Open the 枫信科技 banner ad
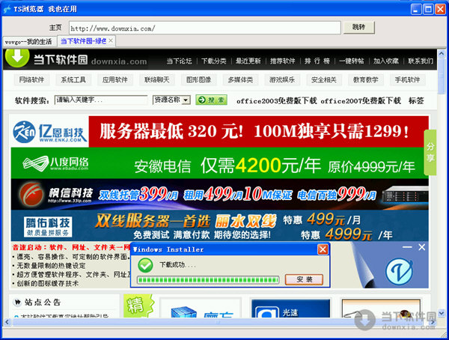This screenshot has height=340, width=449. click(x=219, y=195)
